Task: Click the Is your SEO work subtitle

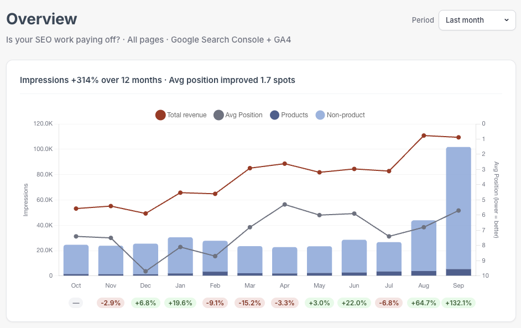Action: pyautogui.click(x=149, y=39)
